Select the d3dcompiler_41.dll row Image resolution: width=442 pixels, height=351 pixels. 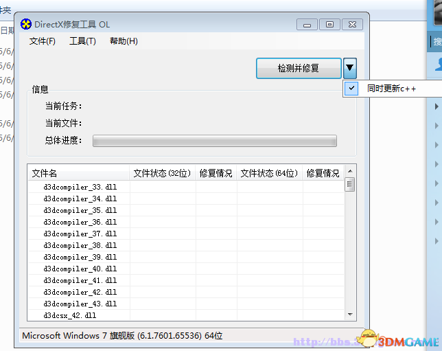[186, 280]
